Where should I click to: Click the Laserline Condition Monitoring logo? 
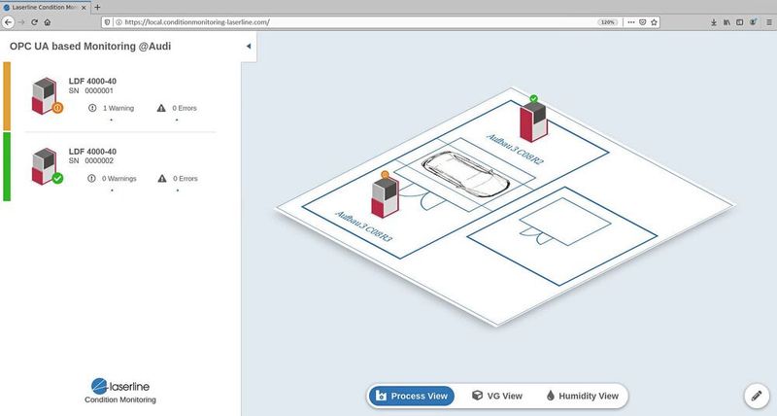(119, 389)
